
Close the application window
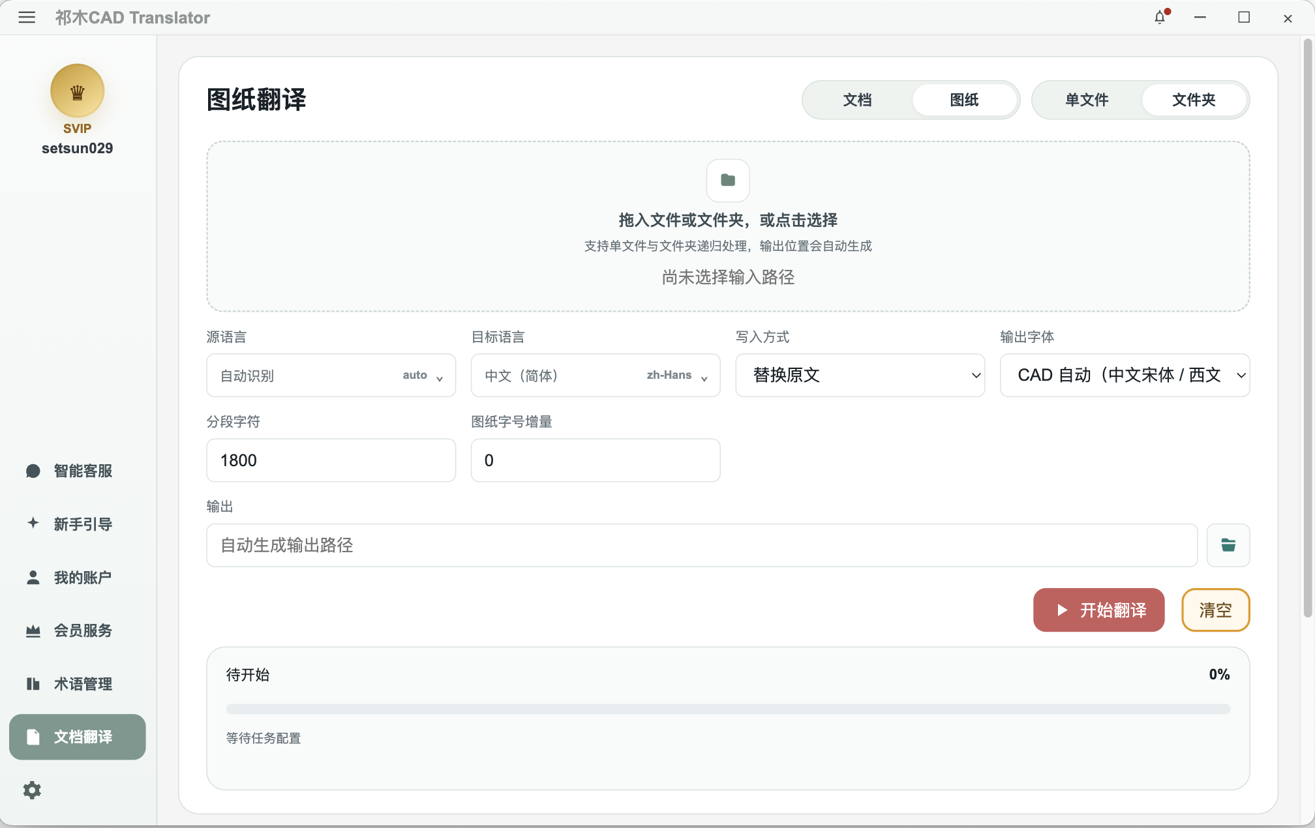point(1288,18)
